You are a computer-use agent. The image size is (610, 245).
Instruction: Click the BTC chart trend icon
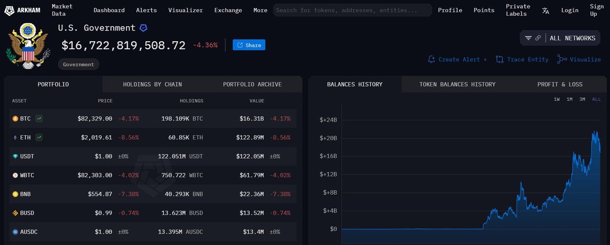pos(39,118)
